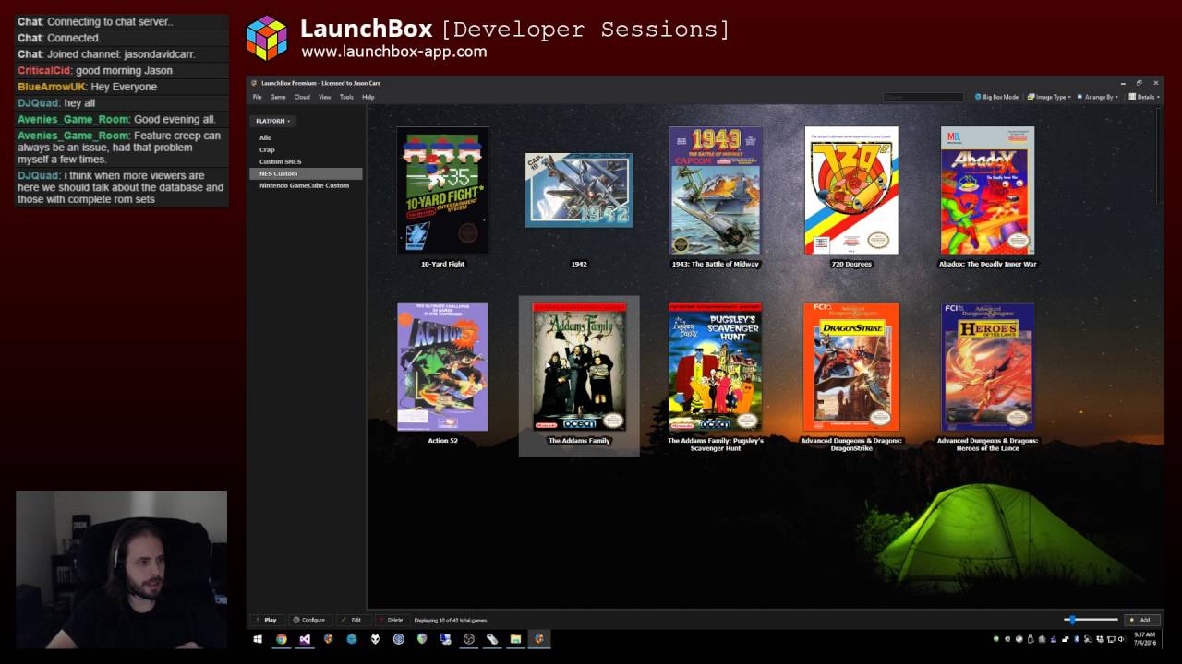The image size is (1182, 664).
Task: Select the 720 Degrees box art
Action: pyautogui.click(x=851, y=190)
